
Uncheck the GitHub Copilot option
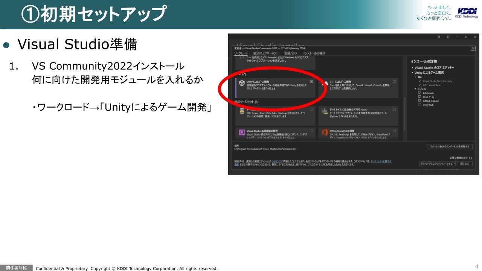tap(419, 101)
